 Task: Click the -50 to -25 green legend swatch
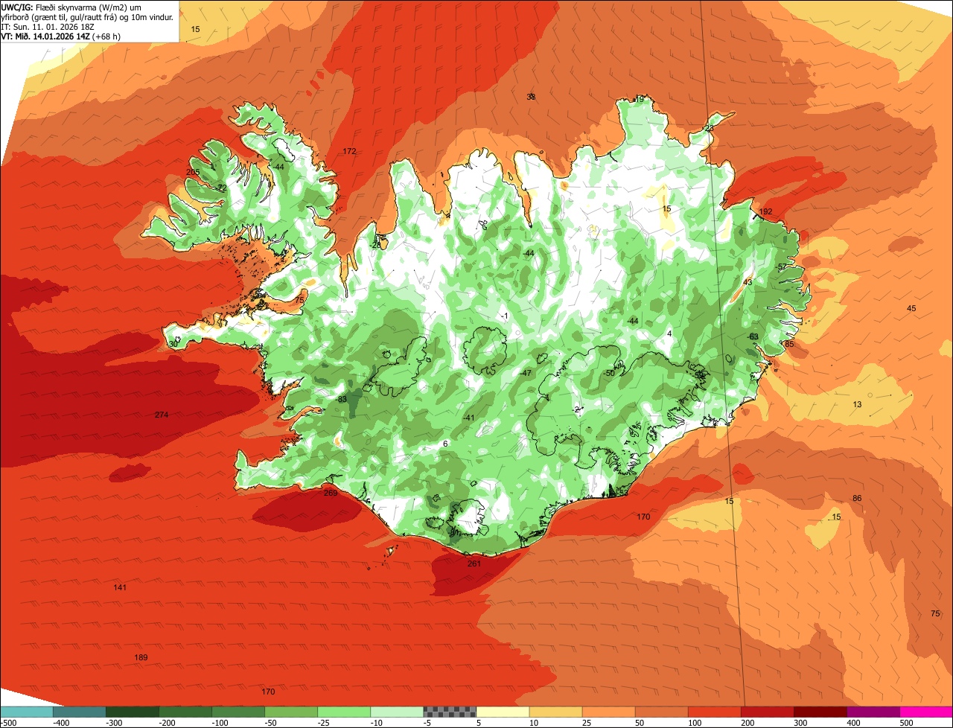[x=291, y=712]
